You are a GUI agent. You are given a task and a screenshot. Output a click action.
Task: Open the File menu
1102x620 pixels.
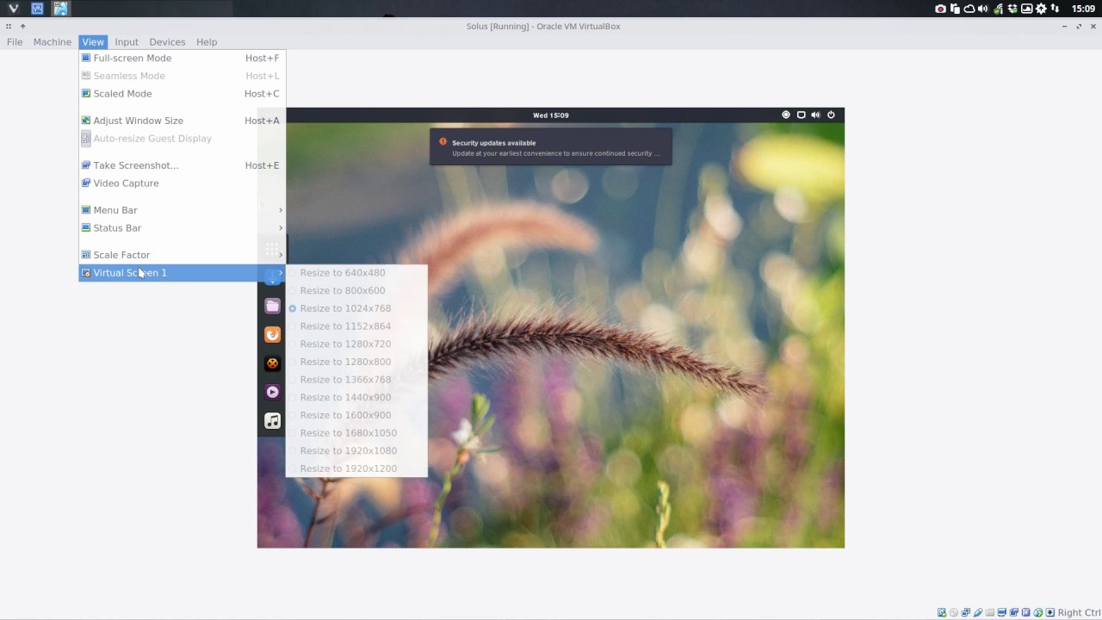tap(15, 41)
